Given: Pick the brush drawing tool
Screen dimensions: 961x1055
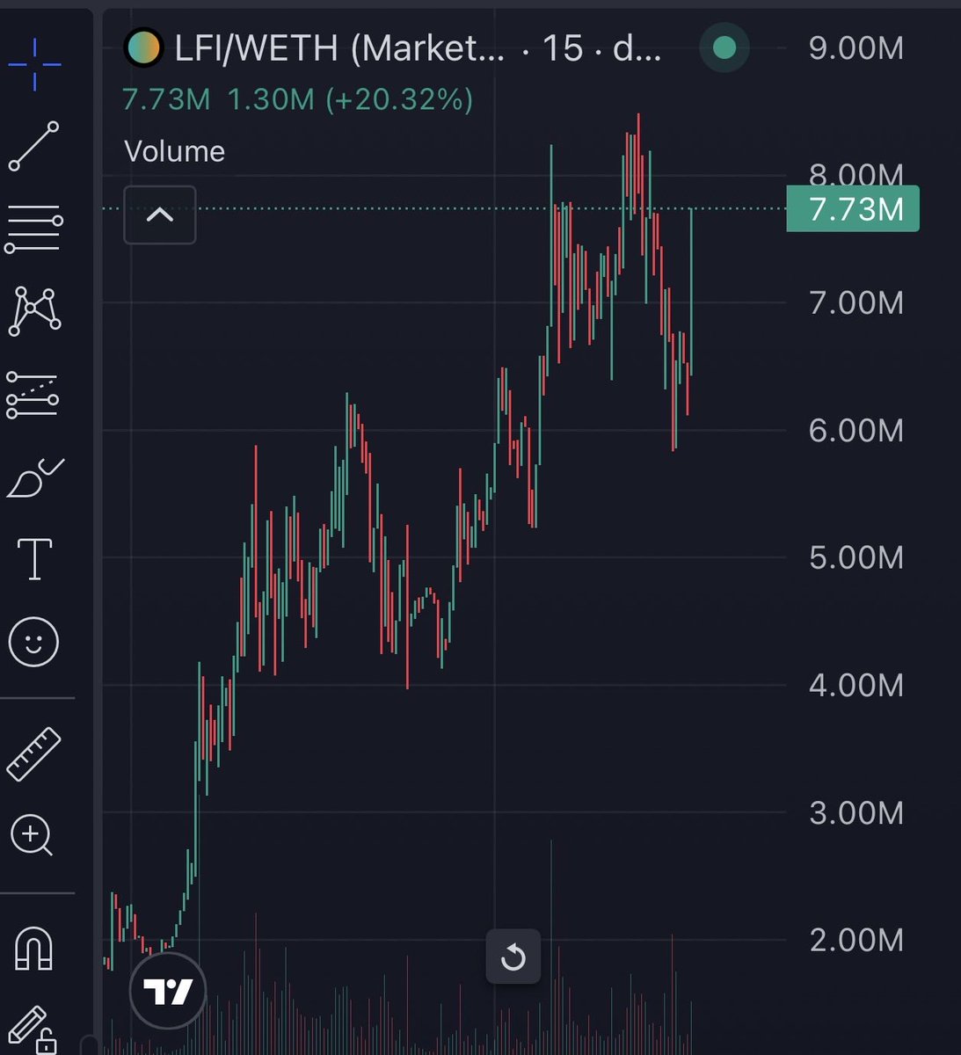Looking at the screenshot, I should click(x=35, y=477).
